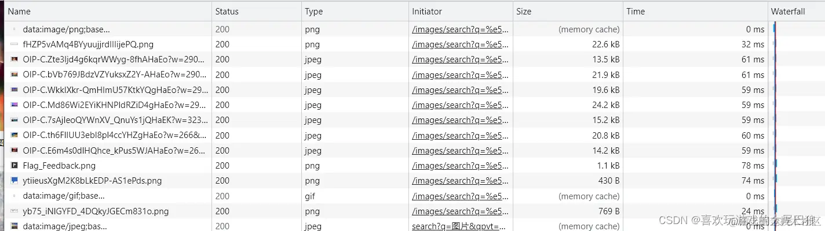The width and height of the screenshot is (825, 231).
Task: Open initiator link in OIP-C.7sAjIeoQYWnXV row
Action: [x=461, y=120]
